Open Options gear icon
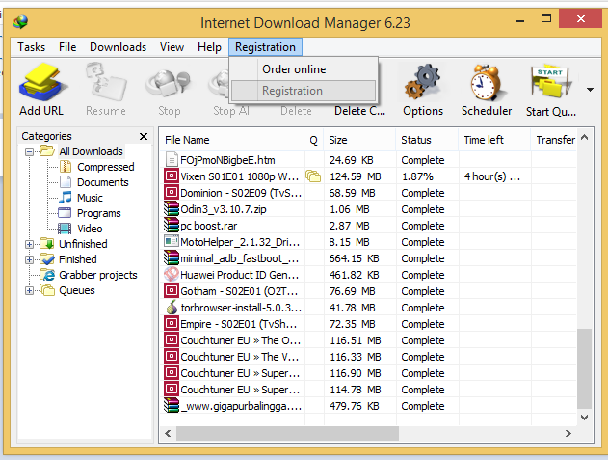 point(422,83)
